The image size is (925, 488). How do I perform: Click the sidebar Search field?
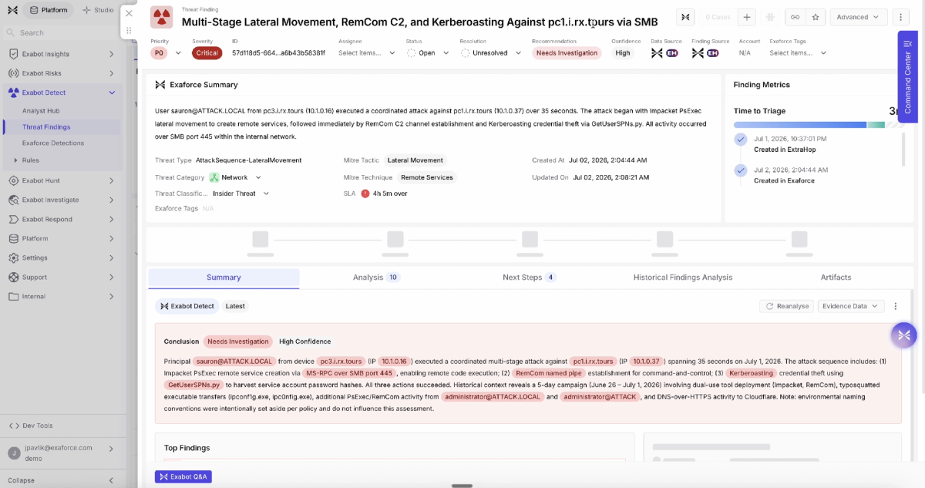(62, 32)
